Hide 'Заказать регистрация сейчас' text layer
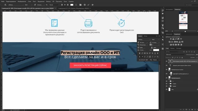The width and height of the screenshot is (198, 111). [166, 65]
